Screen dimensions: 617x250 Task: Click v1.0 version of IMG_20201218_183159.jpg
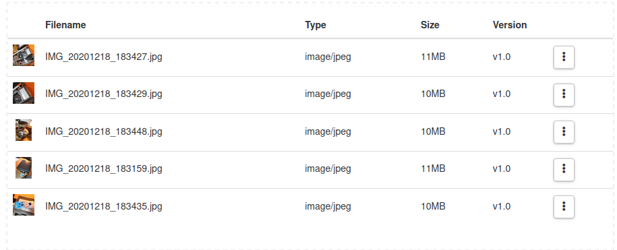pos(501,169)
